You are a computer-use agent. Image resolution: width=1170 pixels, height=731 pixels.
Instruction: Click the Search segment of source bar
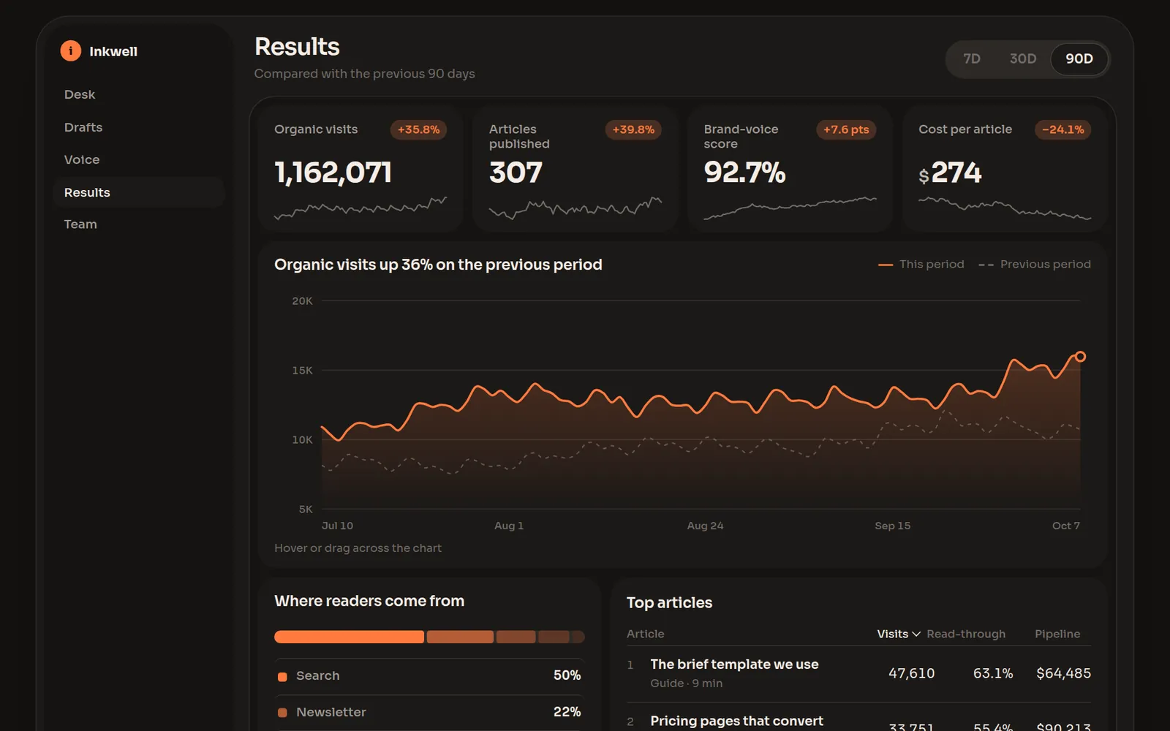(x=349, y=637)
